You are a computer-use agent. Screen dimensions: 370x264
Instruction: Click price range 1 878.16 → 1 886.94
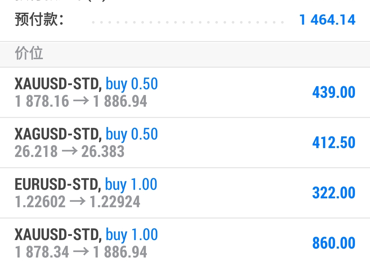(x=81, y=101)
